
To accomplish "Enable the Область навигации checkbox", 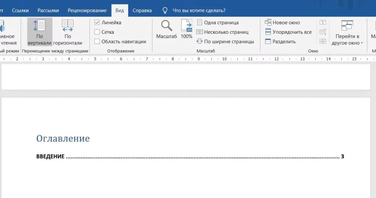I will [x=97, y=41].
